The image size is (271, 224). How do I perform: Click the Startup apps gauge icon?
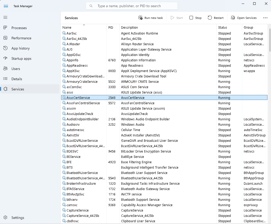pos(5,58)
